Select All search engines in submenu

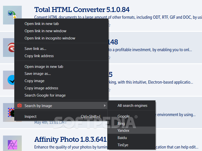pos(131,106)
